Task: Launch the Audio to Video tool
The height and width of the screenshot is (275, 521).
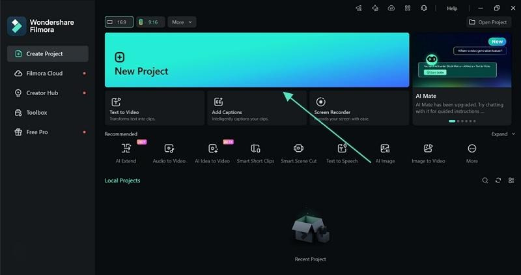Action: (x=169, y=153)
